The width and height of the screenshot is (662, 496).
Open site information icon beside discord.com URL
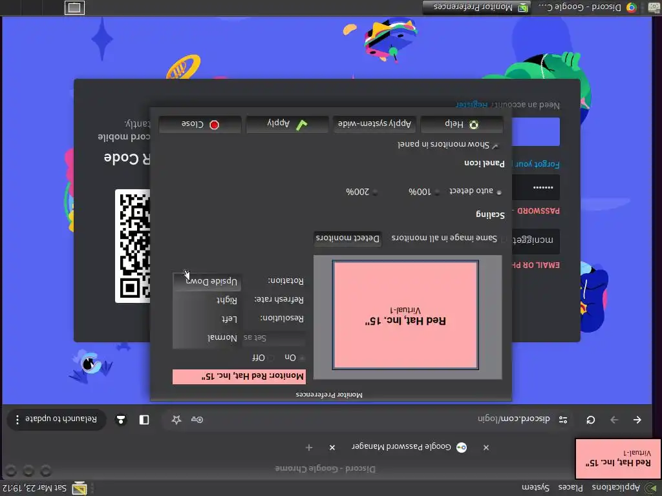[563, 420]
